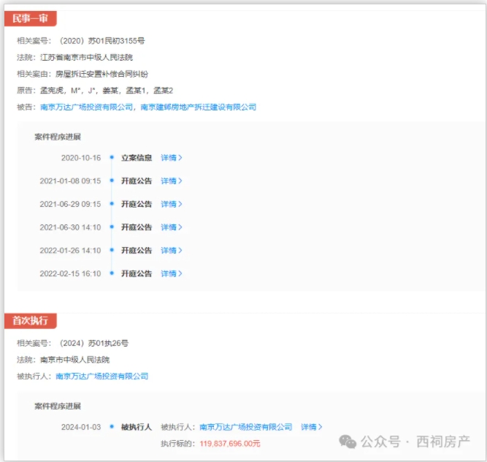Expand 详情 arrow for the 2021-06-30 14:10 开庭公告
This screenshot has height=462, width=487.
click(180, 227)
